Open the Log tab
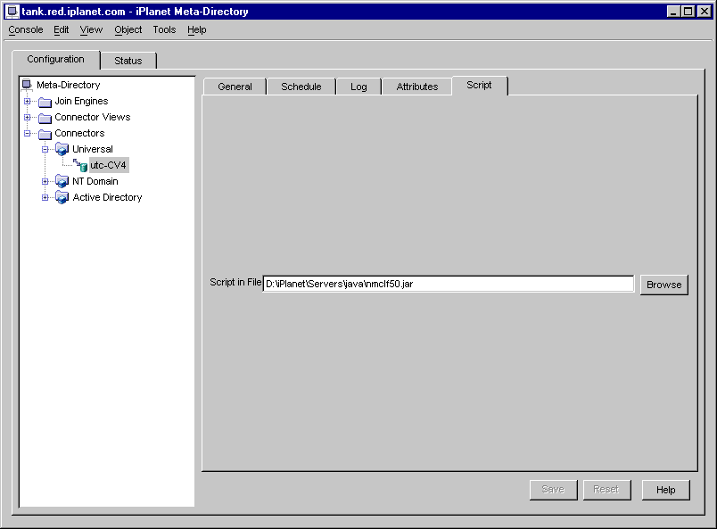The image size is (717, 529). tap(359, 87)
